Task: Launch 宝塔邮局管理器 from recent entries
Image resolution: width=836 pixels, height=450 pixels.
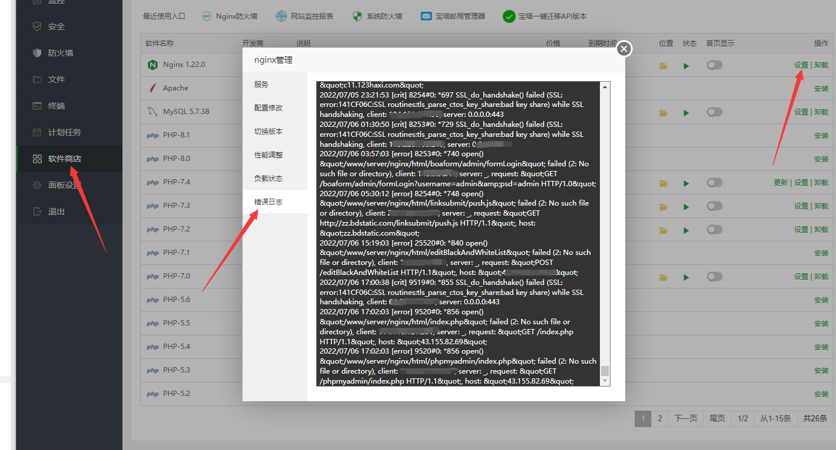Action: 453,16
